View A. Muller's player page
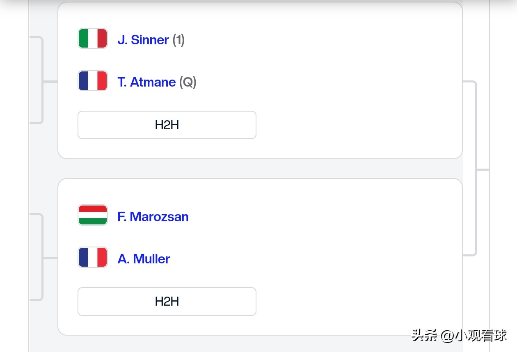The width and height of the screenshot is (517, 352). pyautogui.click(x=144, y=259)
